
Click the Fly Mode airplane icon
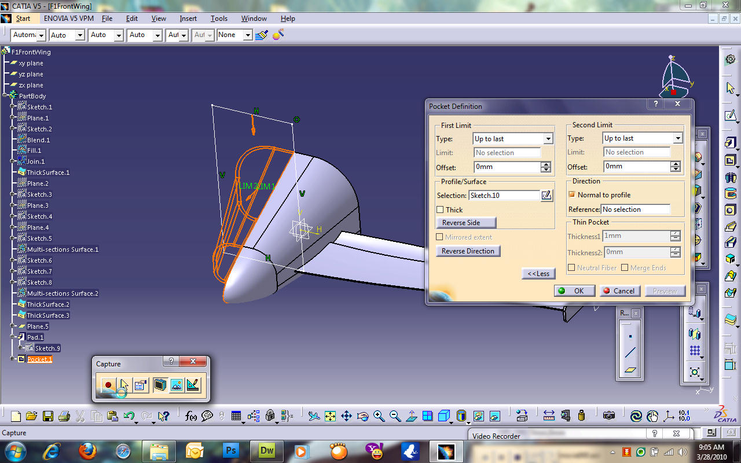point(314,416)
